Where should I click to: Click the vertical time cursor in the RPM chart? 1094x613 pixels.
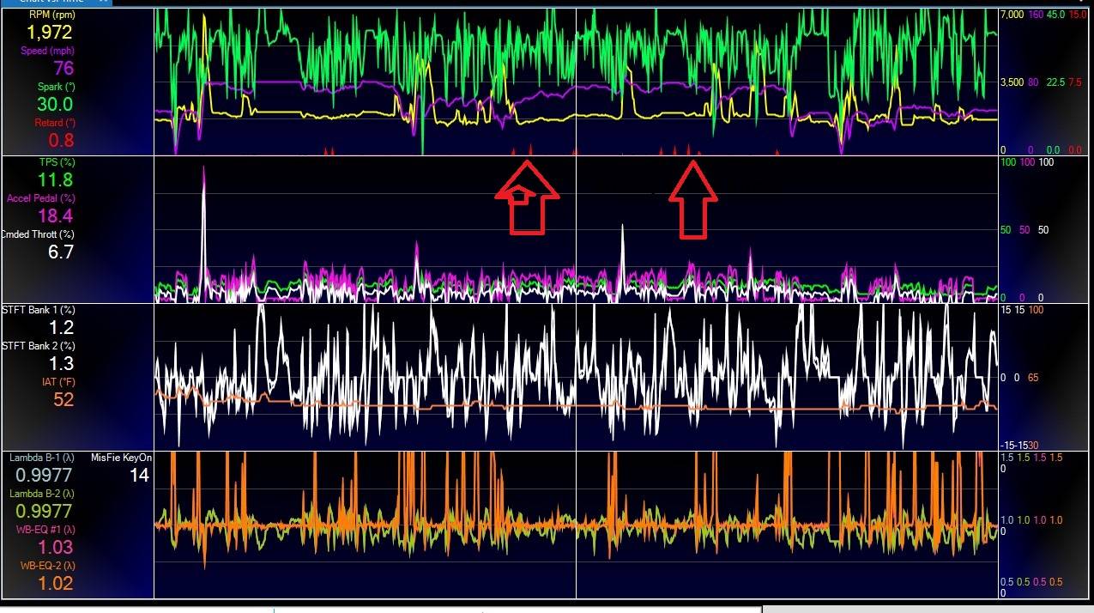coord(576,82)
